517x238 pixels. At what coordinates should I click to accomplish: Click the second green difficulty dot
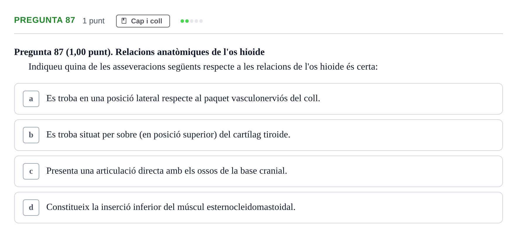click(x=187, y=21)
